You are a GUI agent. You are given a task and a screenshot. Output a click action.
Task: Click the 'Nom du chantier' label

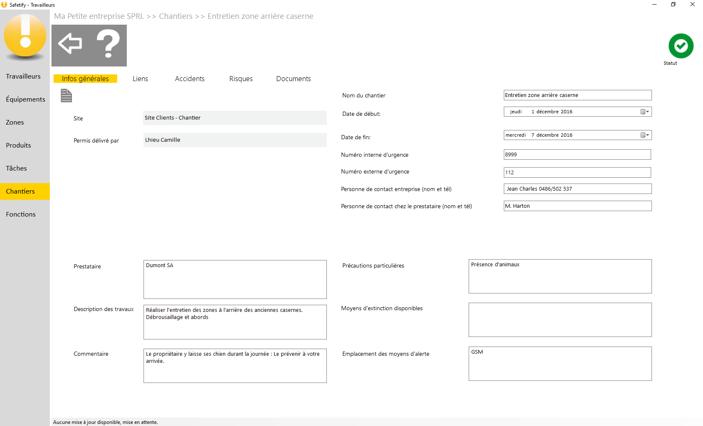(364, 95)
